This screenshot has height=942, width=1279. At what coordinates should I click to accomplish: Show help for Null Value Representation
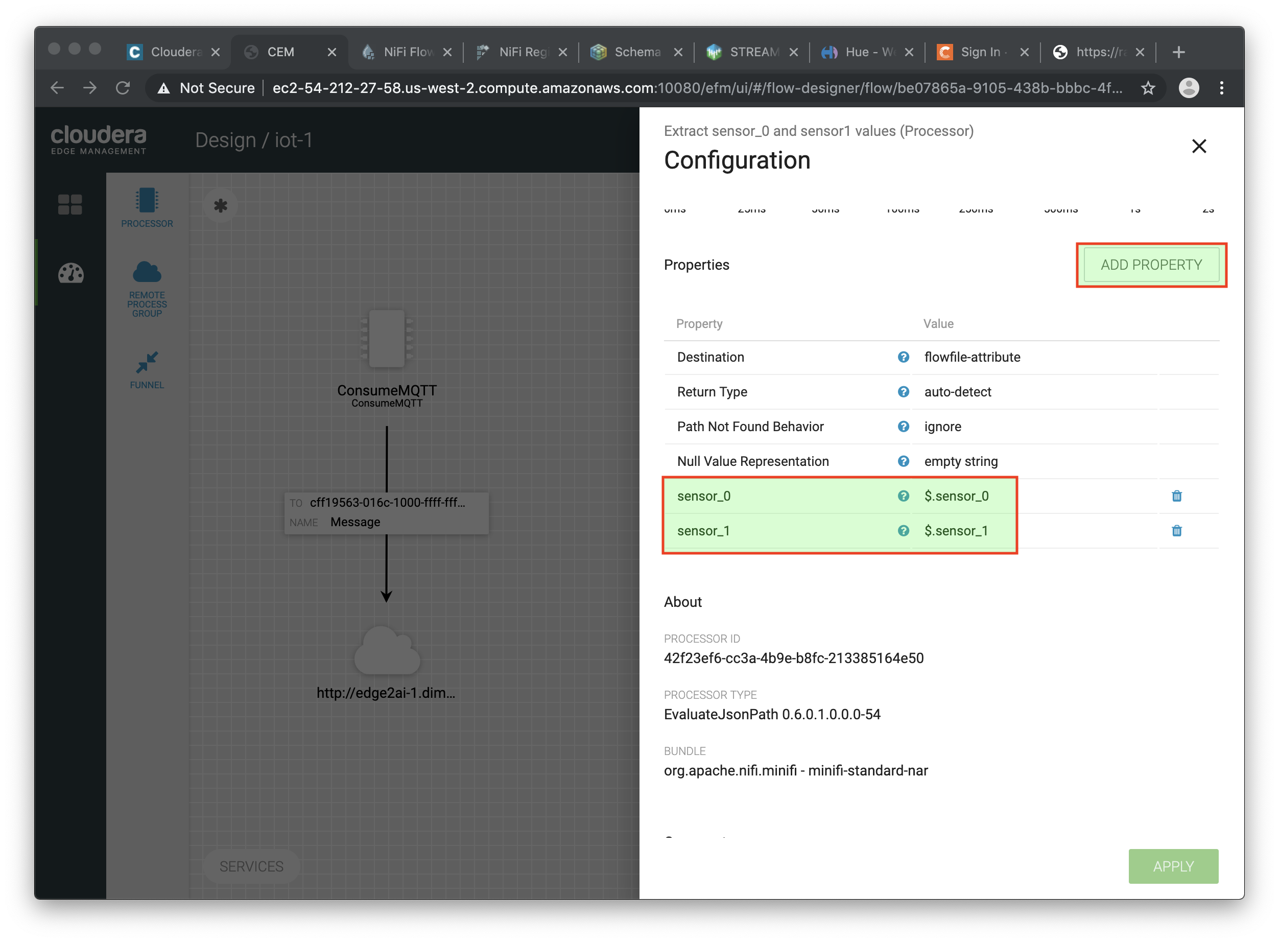click(903, 461)
